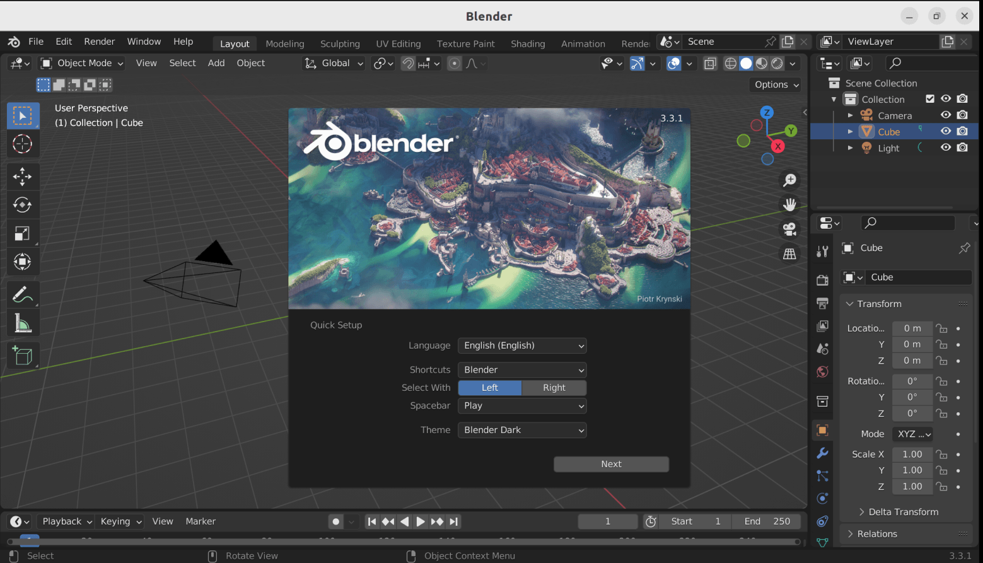
Task: Open the File menu
Action: (x=36, y=42)
